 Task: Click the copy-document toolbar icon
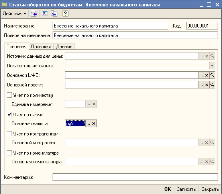[x=54, y=14]
